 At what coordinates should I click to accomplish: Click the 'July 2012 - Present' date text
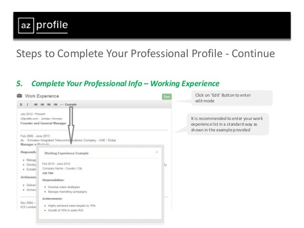tap(33, 114)
